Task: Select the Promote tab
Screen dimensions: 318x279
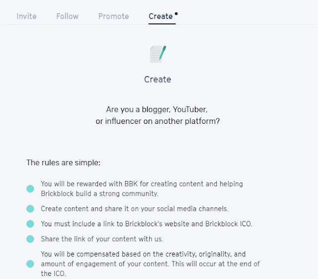Action: click(113, 16)
